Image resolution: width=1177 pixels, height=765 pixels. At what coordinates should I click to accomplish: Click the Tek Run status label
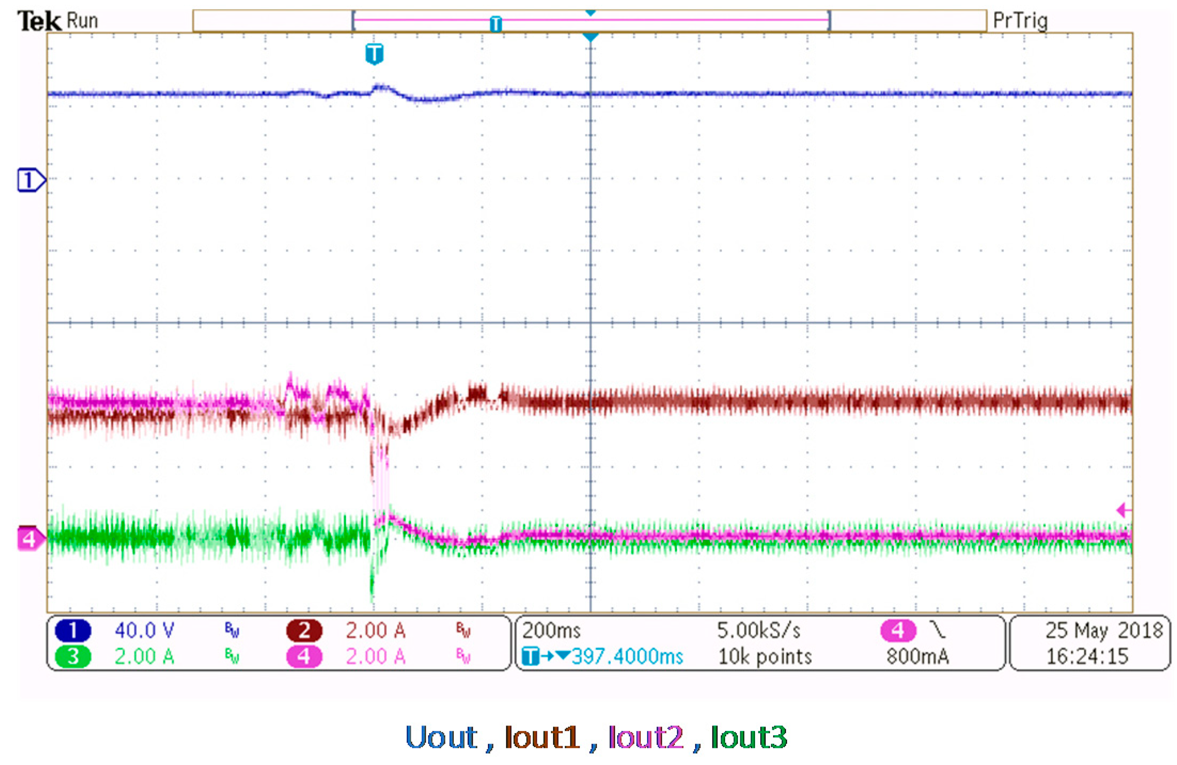click(x=58, y=21)
